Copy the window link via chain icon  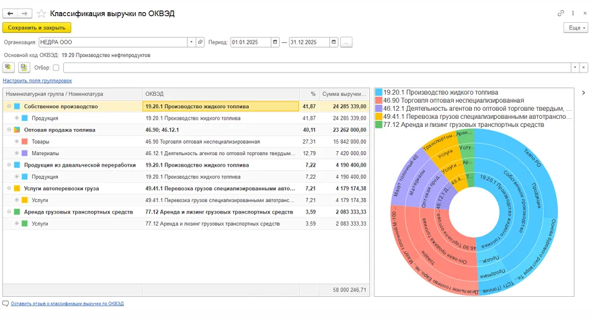click(561, 13)
